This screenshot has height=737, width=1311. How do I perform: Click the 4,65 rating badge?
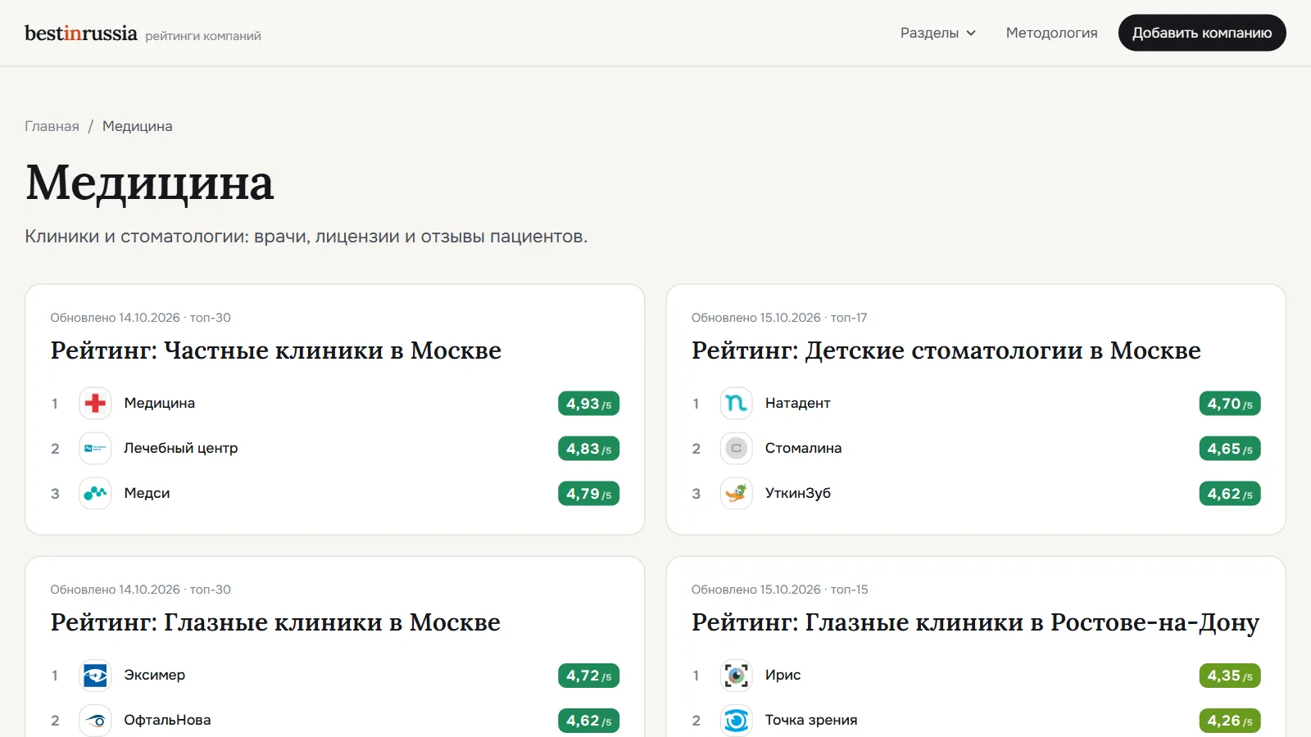(x=1230, y=449)
